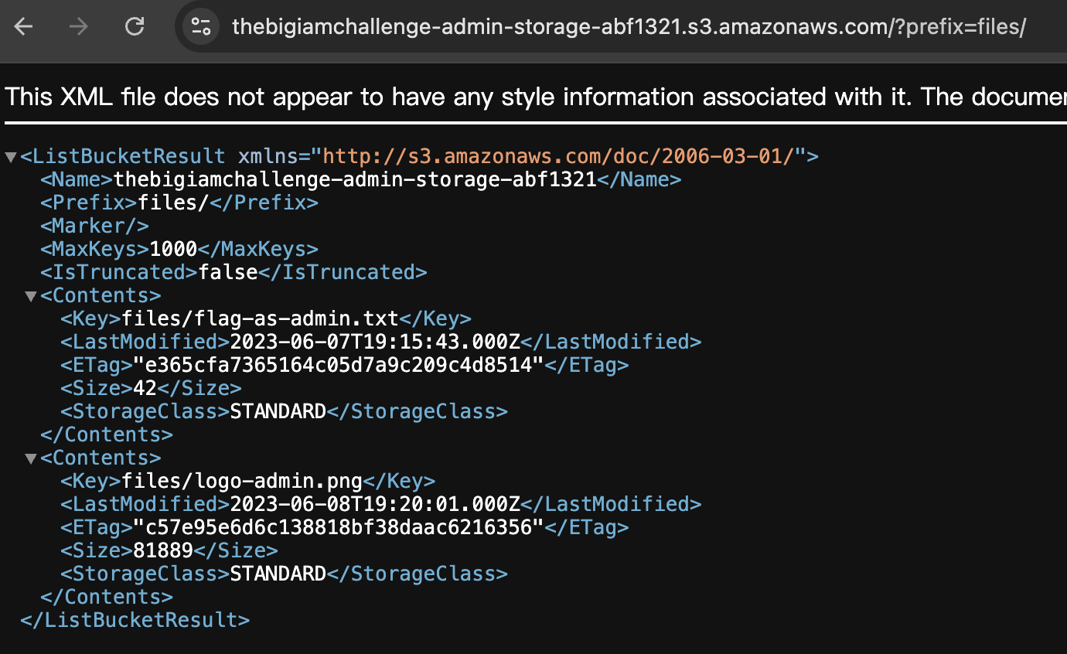Click the browser forward arrow
This screenshot has height=654, width=1067.
[x=78, y=27]
